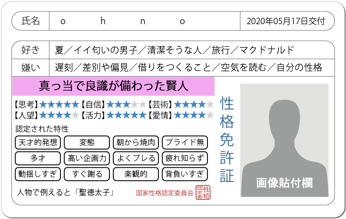Click the 多才 trait badge
Screen dimensions: 346x219
coord(38,158)
